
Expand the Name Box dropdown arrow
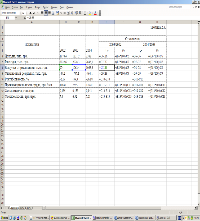[x=16, y=18]
